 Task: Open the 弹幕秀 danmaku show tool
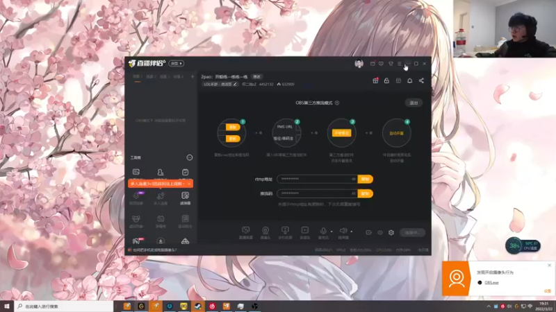[x=161, y=221]
